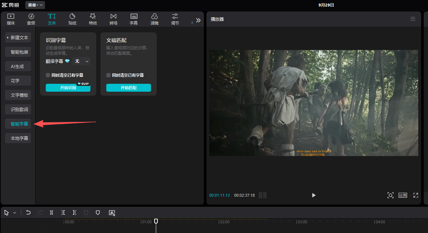Image resolution: width=428 pixels, height=233 pixels.
Task: Click the delete trash icon
Action: click(86, 213)
